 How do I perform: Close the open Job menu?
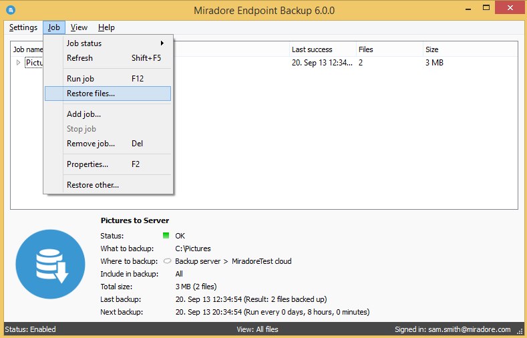(x=54, y=27)
